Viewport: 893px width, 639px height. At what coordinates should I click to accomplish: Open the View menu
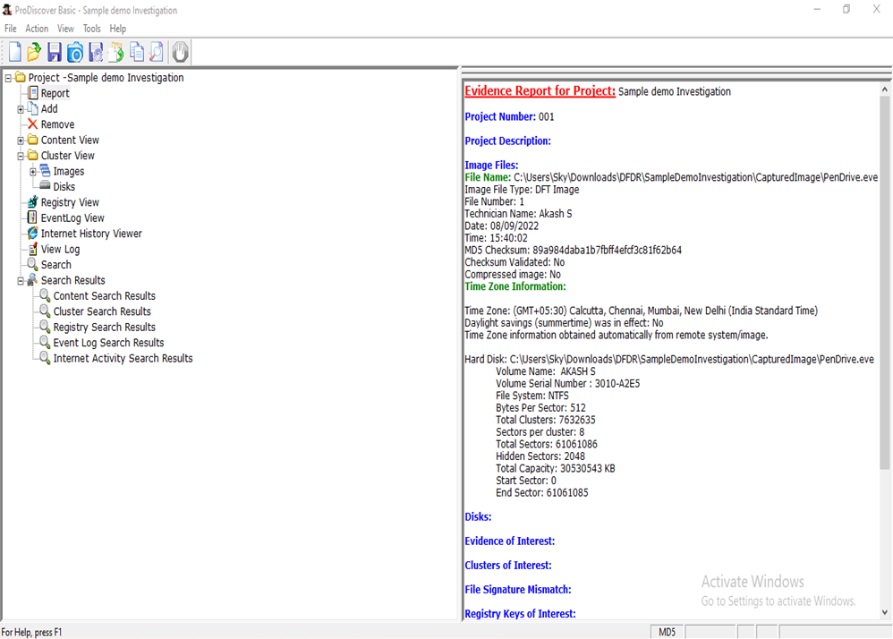65,29
